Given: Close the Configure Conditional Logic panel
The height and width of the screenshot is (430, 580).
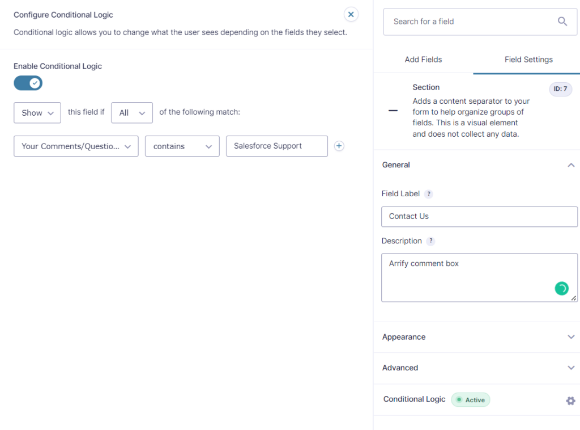Looking at the screenshot, I should click(351, 15).
